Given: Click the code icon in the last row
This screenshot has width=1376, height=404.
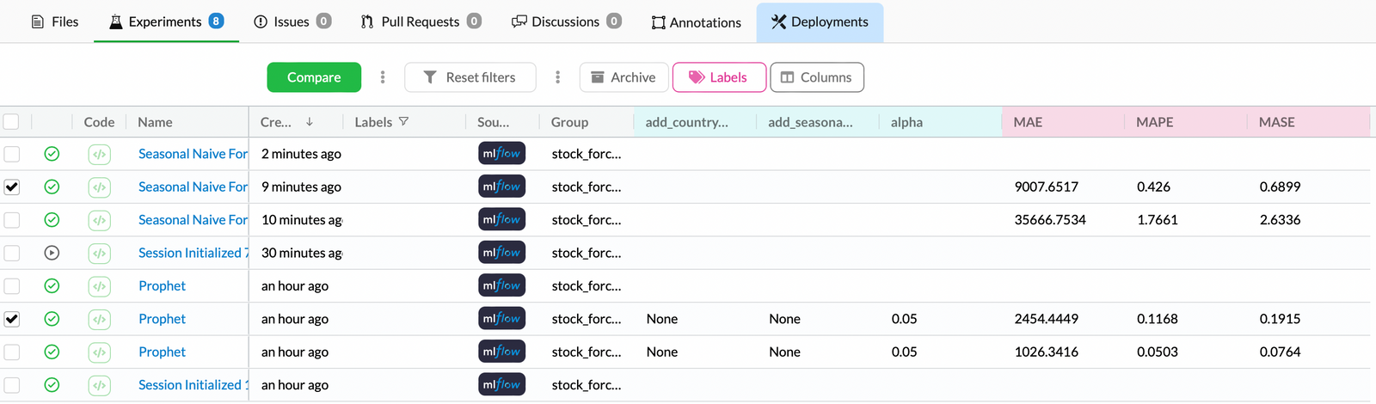Looking at the screenshot, I should (100, 385).
